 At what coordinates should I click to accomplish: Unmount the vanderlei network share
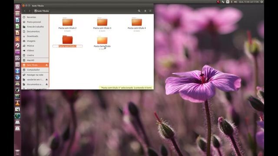tap(46, 80)
